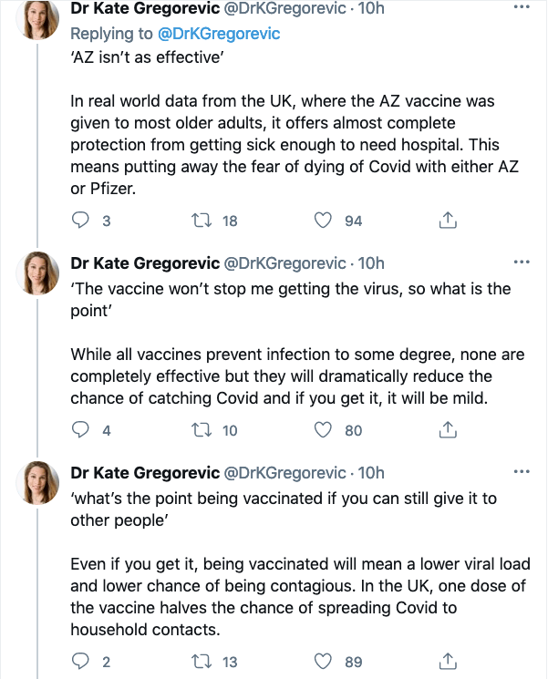Like the tweet with 80 likes
Screen dimensions: 548x679
point(322,430)
